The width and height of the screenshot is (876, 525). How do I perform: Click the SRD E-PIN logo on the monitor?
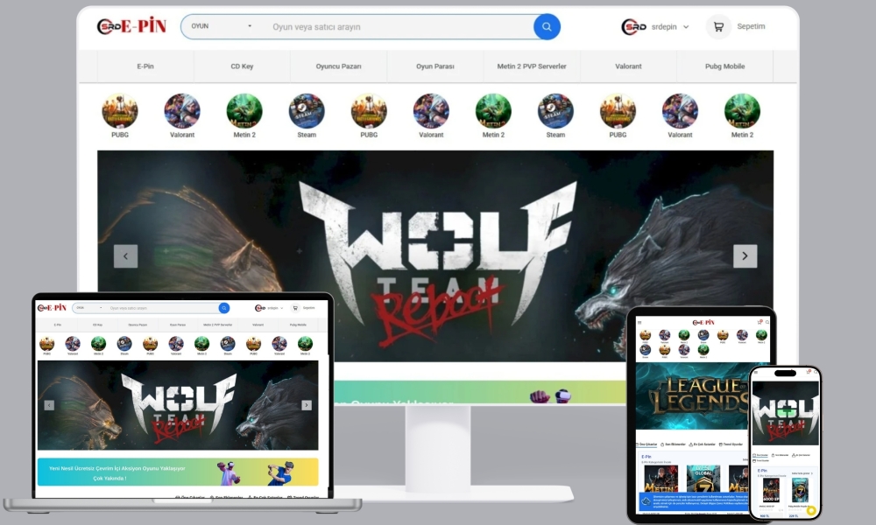point(132,26)
